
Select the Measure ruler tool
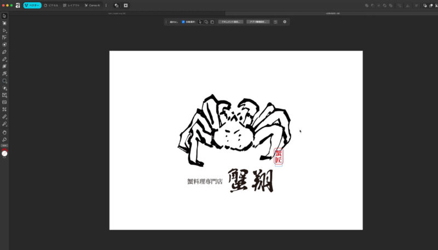[x=4, y=117]
